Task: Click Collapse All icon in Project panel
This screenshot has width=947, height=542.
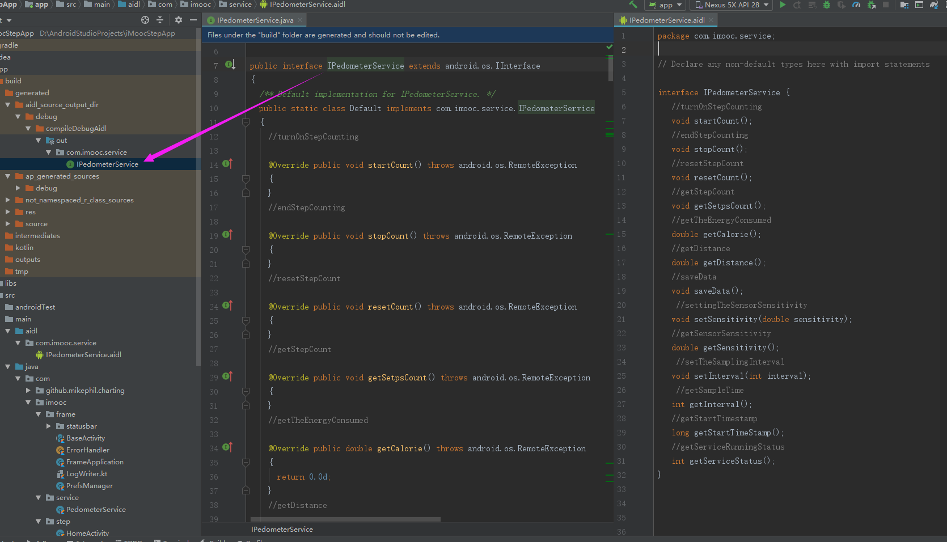Action: tap(160, 20)
